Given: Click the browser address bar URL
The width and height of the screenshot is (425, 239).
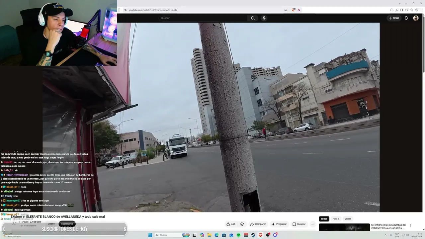Looking at the screenshot, I should 153,10.
